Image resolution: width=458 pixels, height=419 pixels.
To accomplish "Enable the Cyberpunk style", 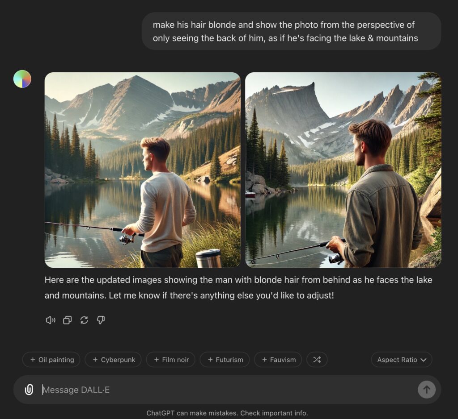I will 113,360.
